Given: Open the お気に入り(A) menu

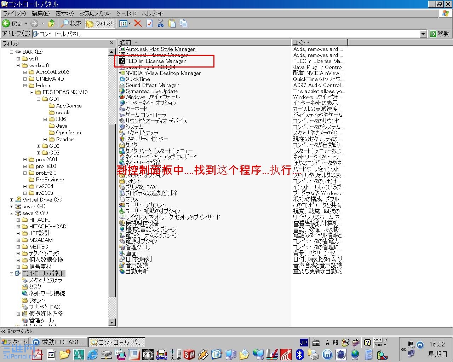Looking at the screenshot, I should click(95, 13).
